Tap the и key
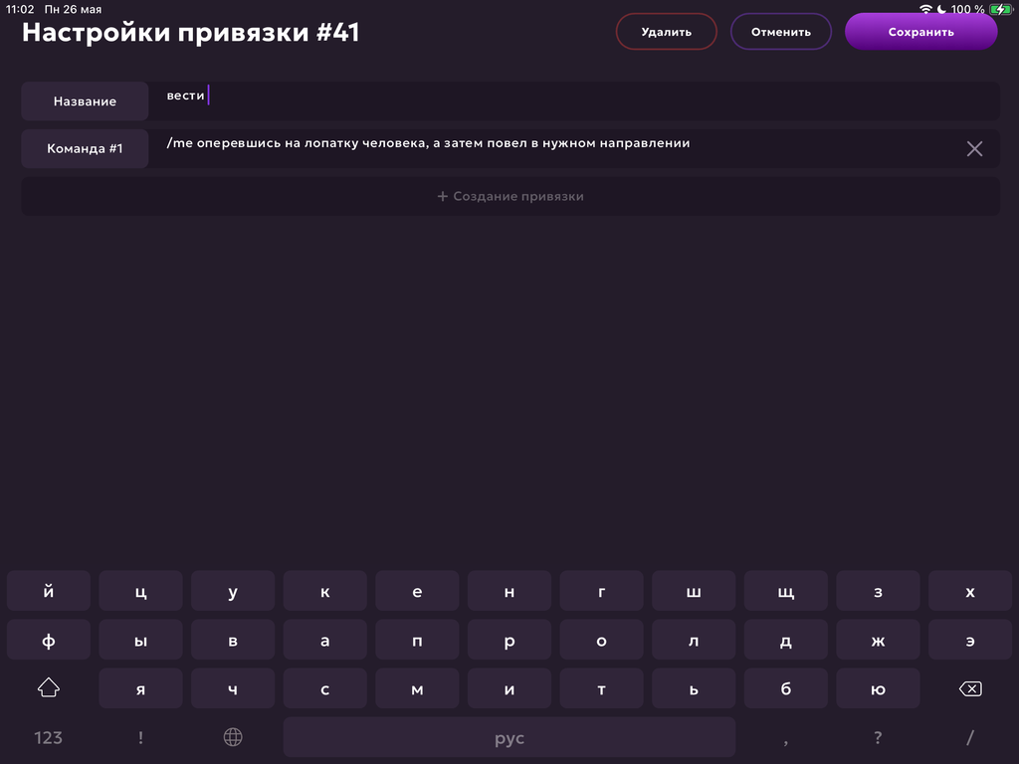The width and height of the screenshot is (1019, 764). [509, 688]
